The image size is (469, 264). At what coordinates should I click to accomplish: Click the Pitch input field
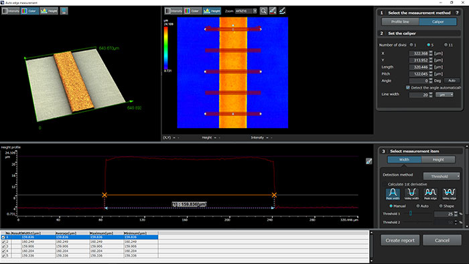[419, 74]
